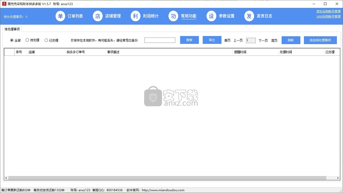Click the 离自动发货还剩13分钟 status text

(x=49, y=190)
